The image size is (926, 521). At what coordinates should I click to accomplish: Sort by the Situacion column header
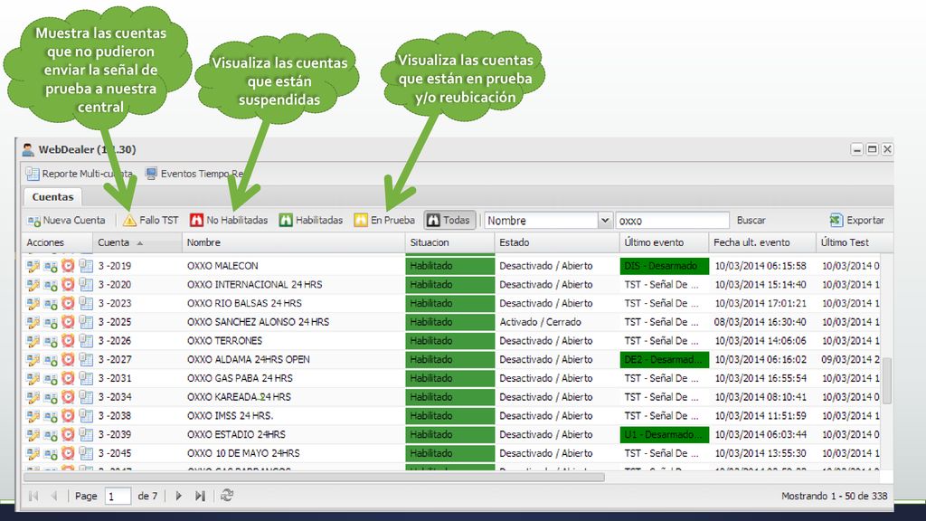click(450, 242)
